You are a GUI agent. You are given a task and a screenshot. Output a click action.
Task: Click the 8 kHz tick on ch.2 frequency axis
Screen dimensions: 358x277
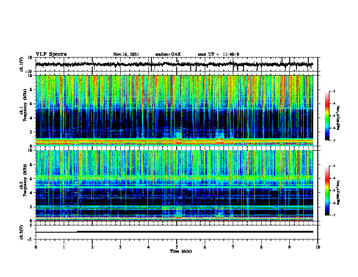32,165
